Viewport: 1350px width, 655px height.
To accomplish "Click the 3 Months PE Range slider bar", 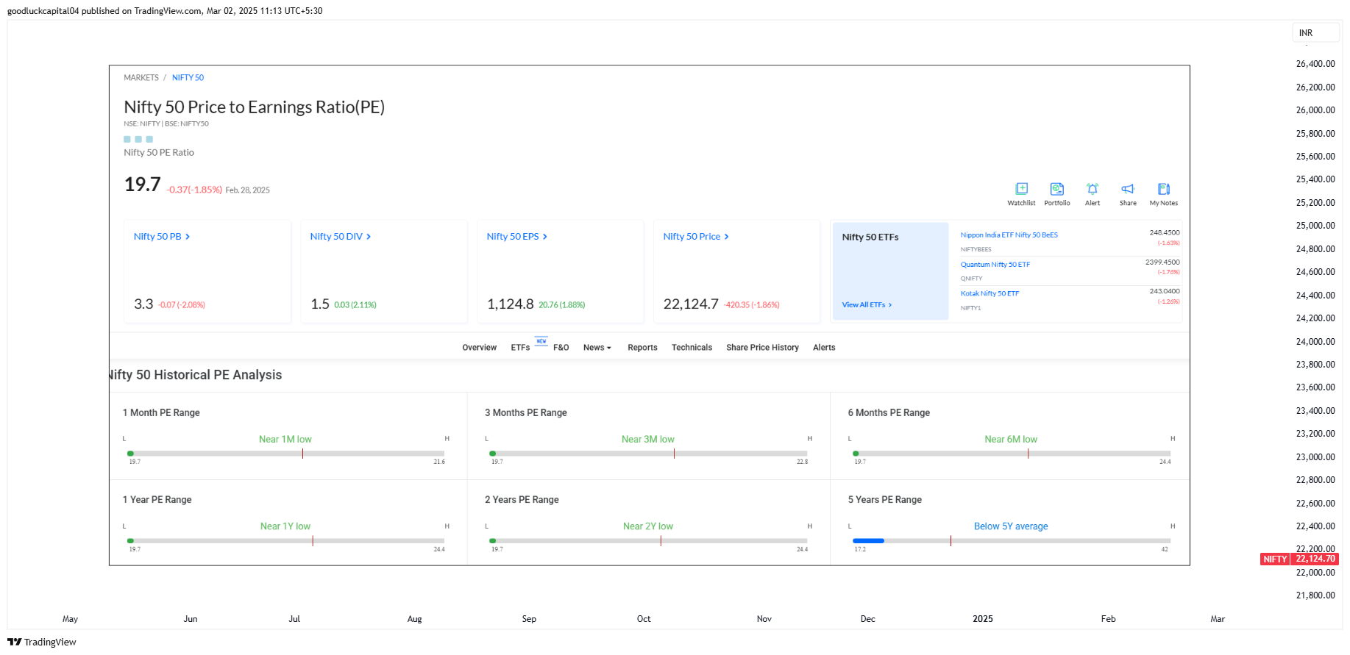I will 648,454.
